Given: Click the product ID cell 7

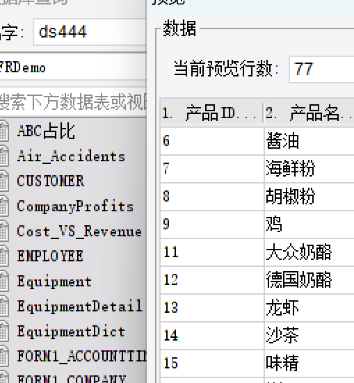Looking at the screenshot, I should coord(212,169).
